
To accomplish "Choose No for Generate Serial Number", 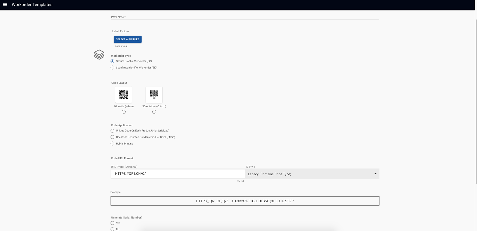I will tap(113, 229).
